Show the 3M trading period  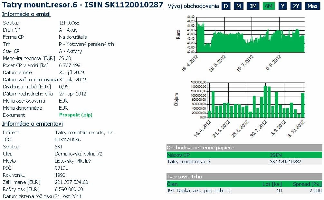click(x=253, y=6)
